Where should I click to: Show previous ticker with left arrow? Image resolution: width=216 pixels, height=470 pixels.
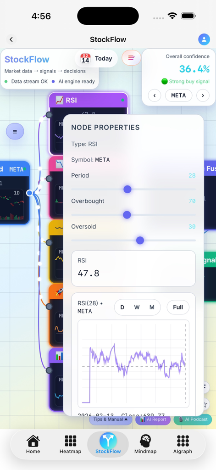(x=155, y=95)
